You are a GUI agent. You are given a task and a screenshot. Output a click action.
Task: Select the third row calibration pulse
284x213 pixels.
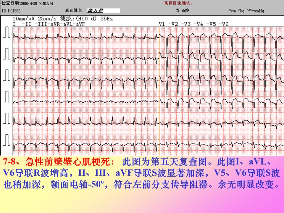(7, 76)
